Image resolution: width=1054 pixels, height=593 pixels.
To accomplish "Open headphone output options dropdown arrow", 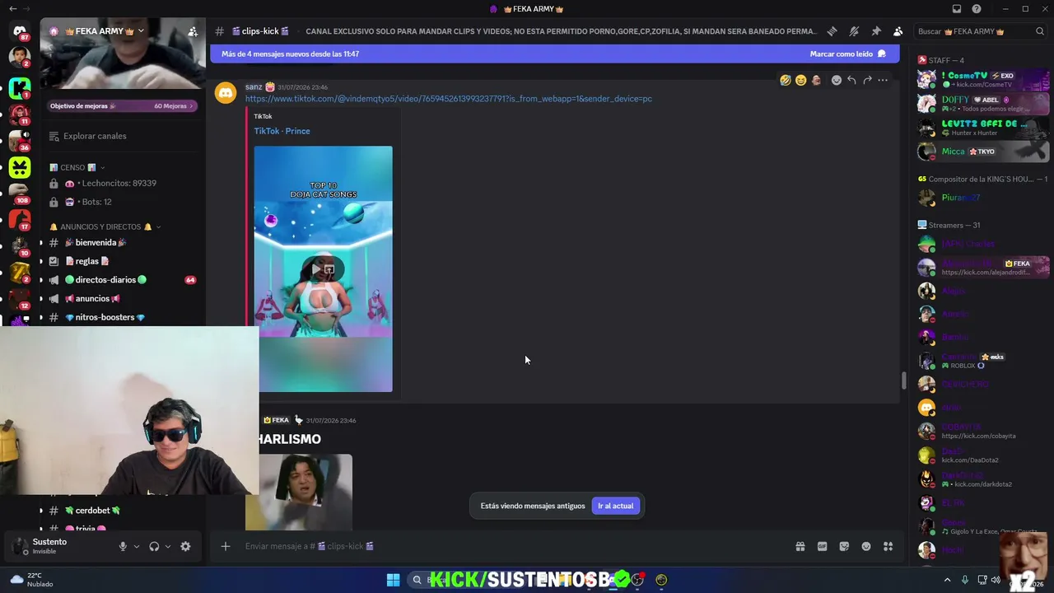I will point(168,546).
